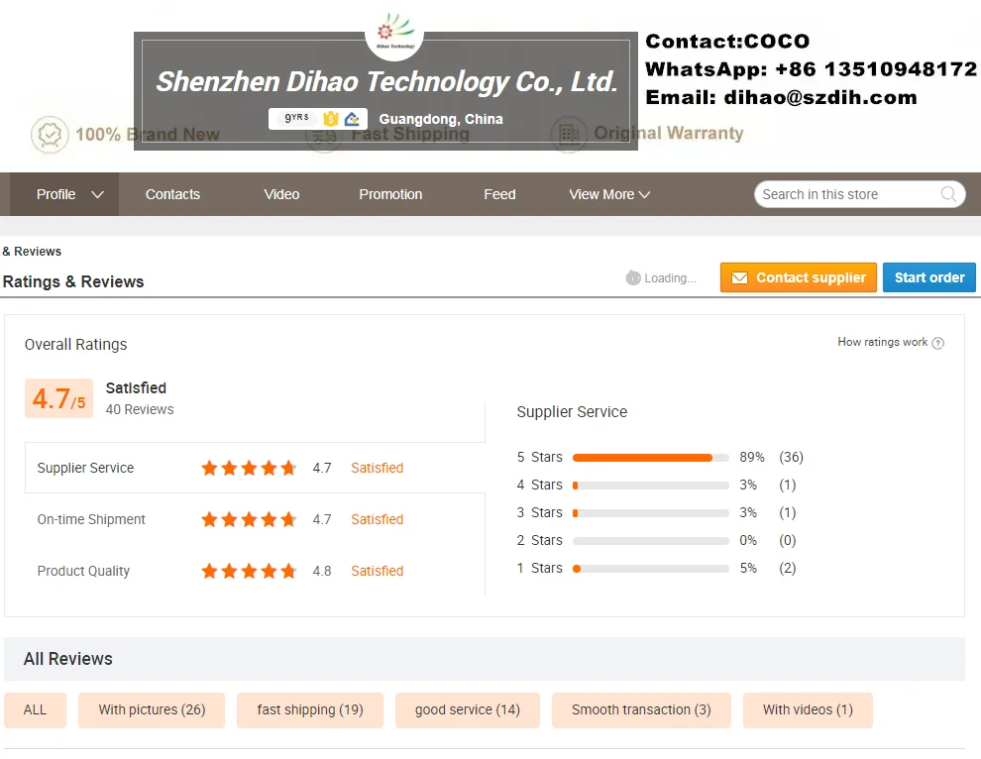Click the Original Warranty building icon
The image size is (981, 759).
point(568,134)
